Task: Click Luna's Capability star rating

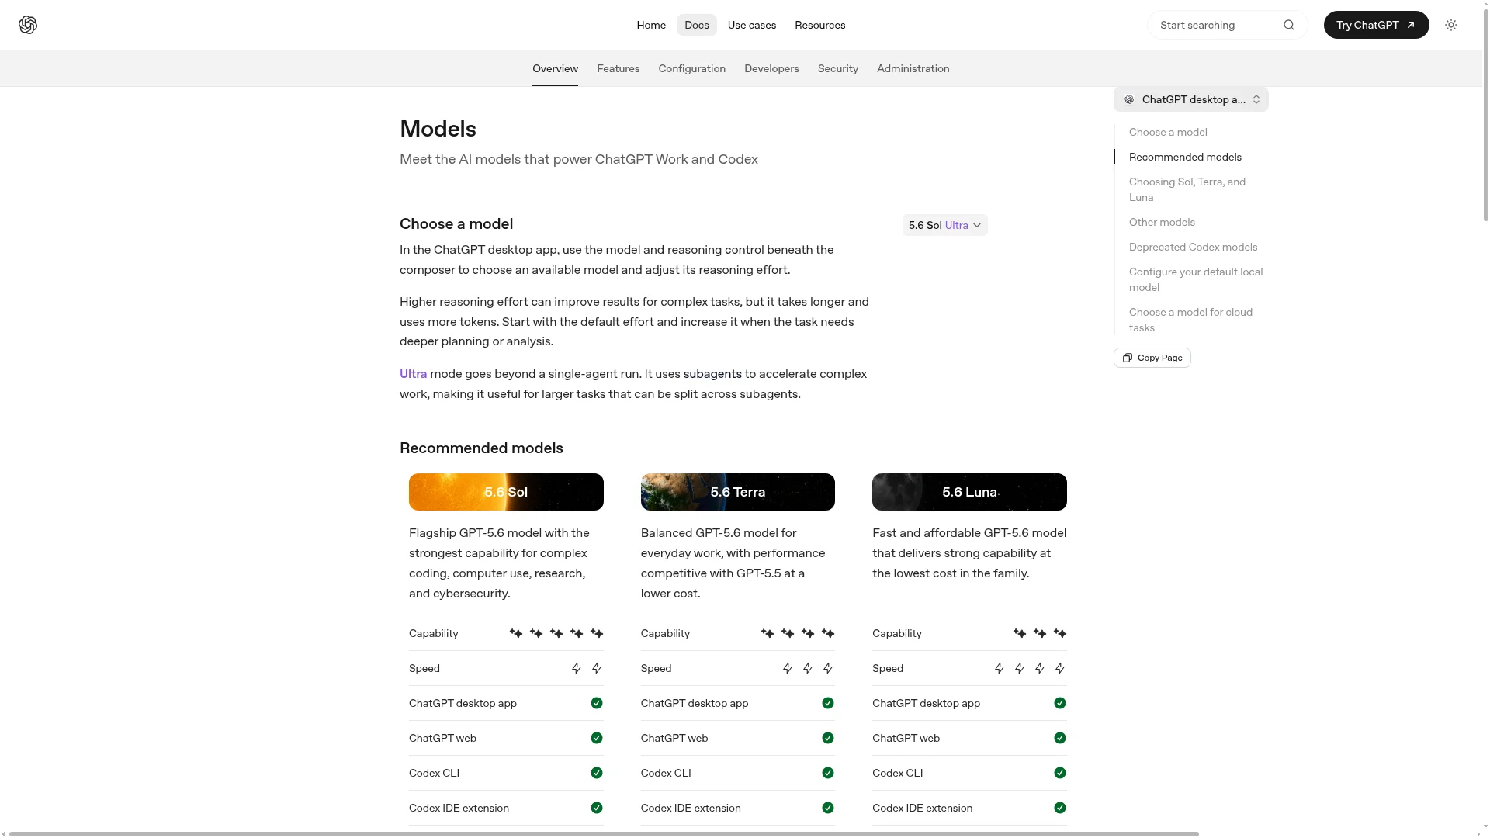Action: [1040, 633]
